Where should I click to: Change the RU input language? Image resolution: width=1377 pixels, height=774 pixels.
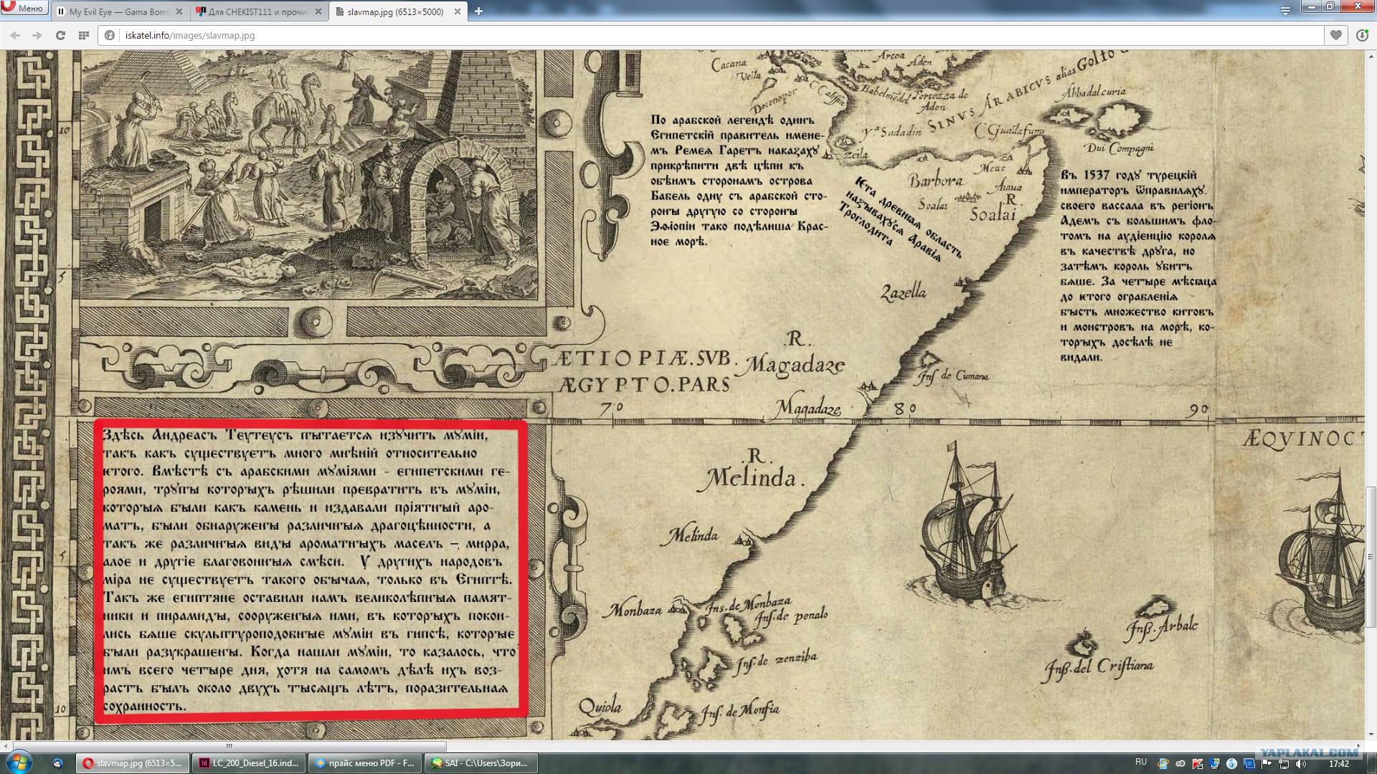1141,763
